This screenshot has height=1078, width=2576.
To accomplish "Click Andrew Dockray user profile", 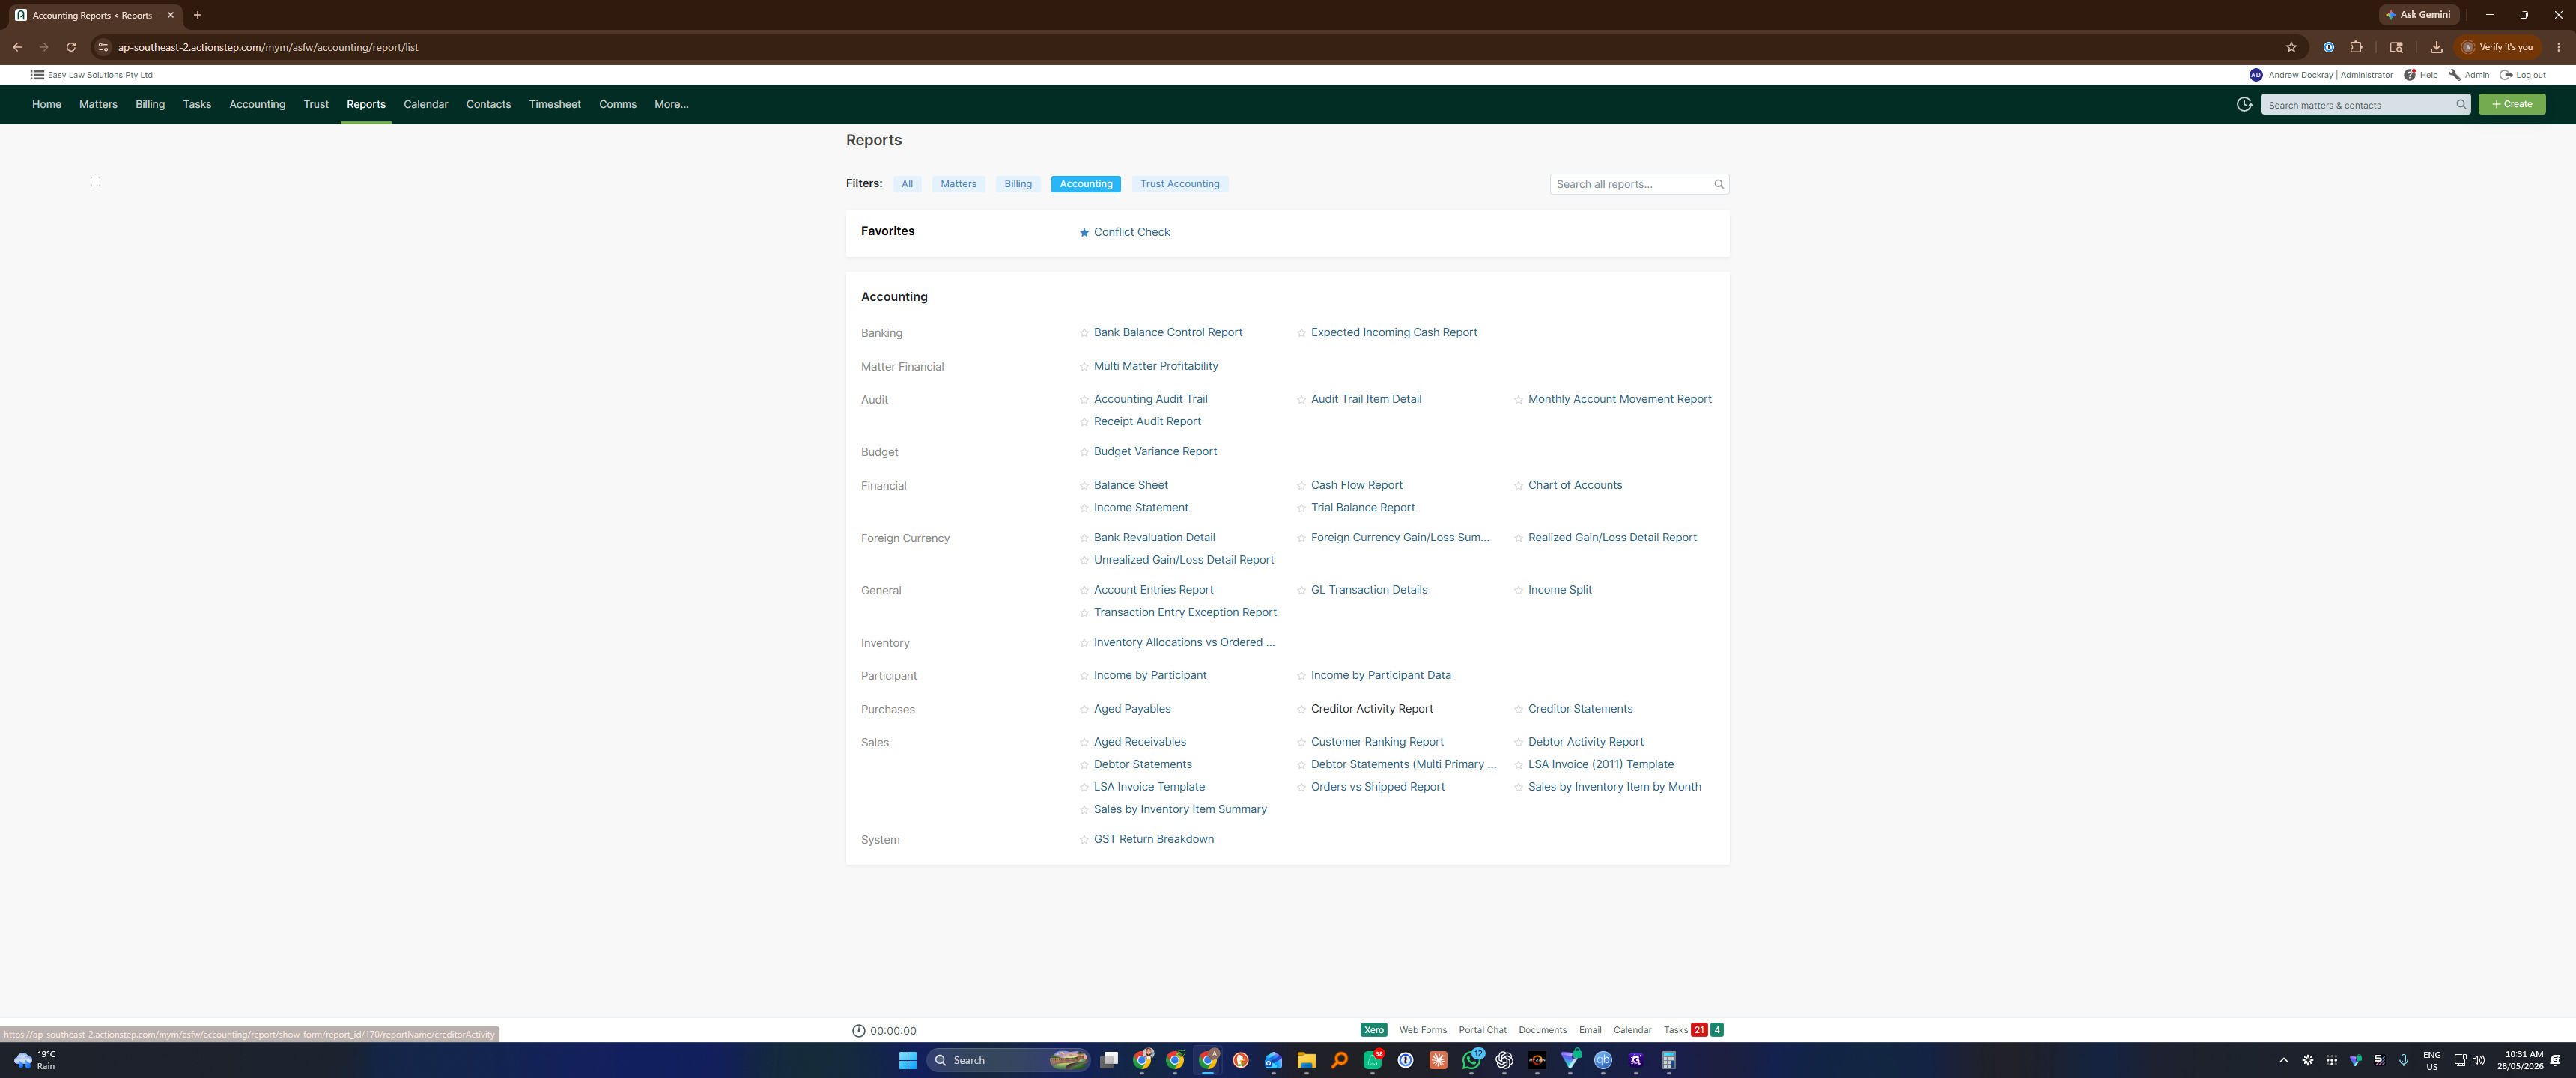I will point(2321,75).
